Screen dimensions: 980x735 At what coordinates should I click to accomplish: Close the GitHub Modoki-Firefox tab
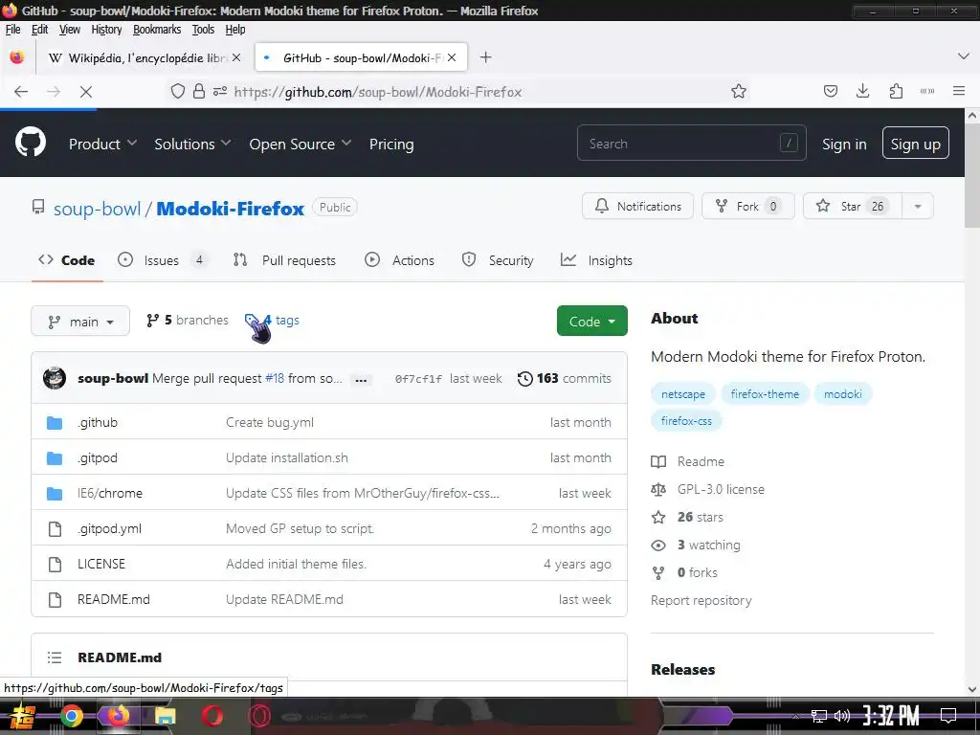click(452, 57)
